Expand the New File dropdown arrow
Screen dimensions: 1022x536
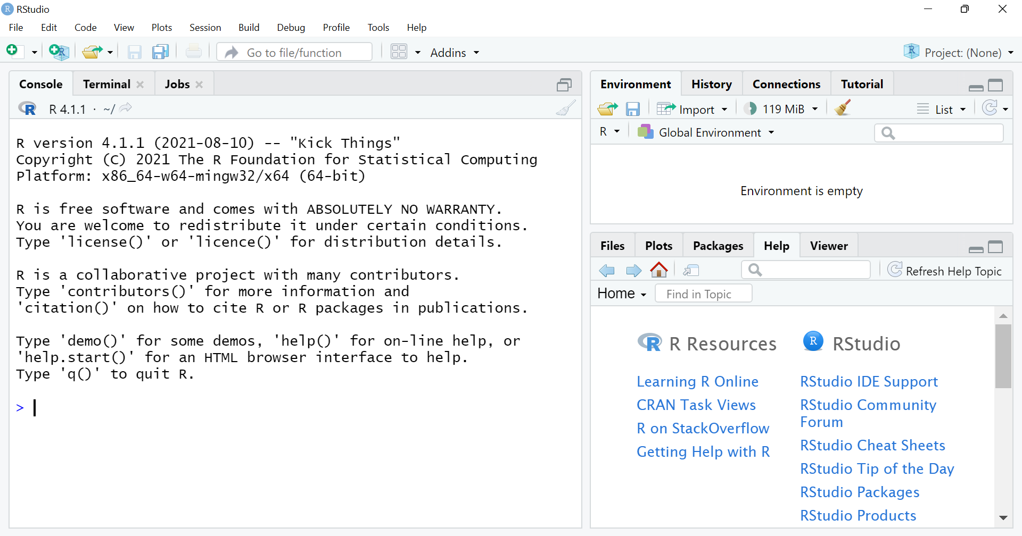(34, 52)
